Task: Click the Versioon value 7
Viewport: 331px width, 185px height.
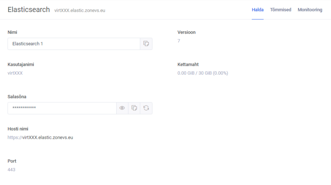Action: click(179, 41)
